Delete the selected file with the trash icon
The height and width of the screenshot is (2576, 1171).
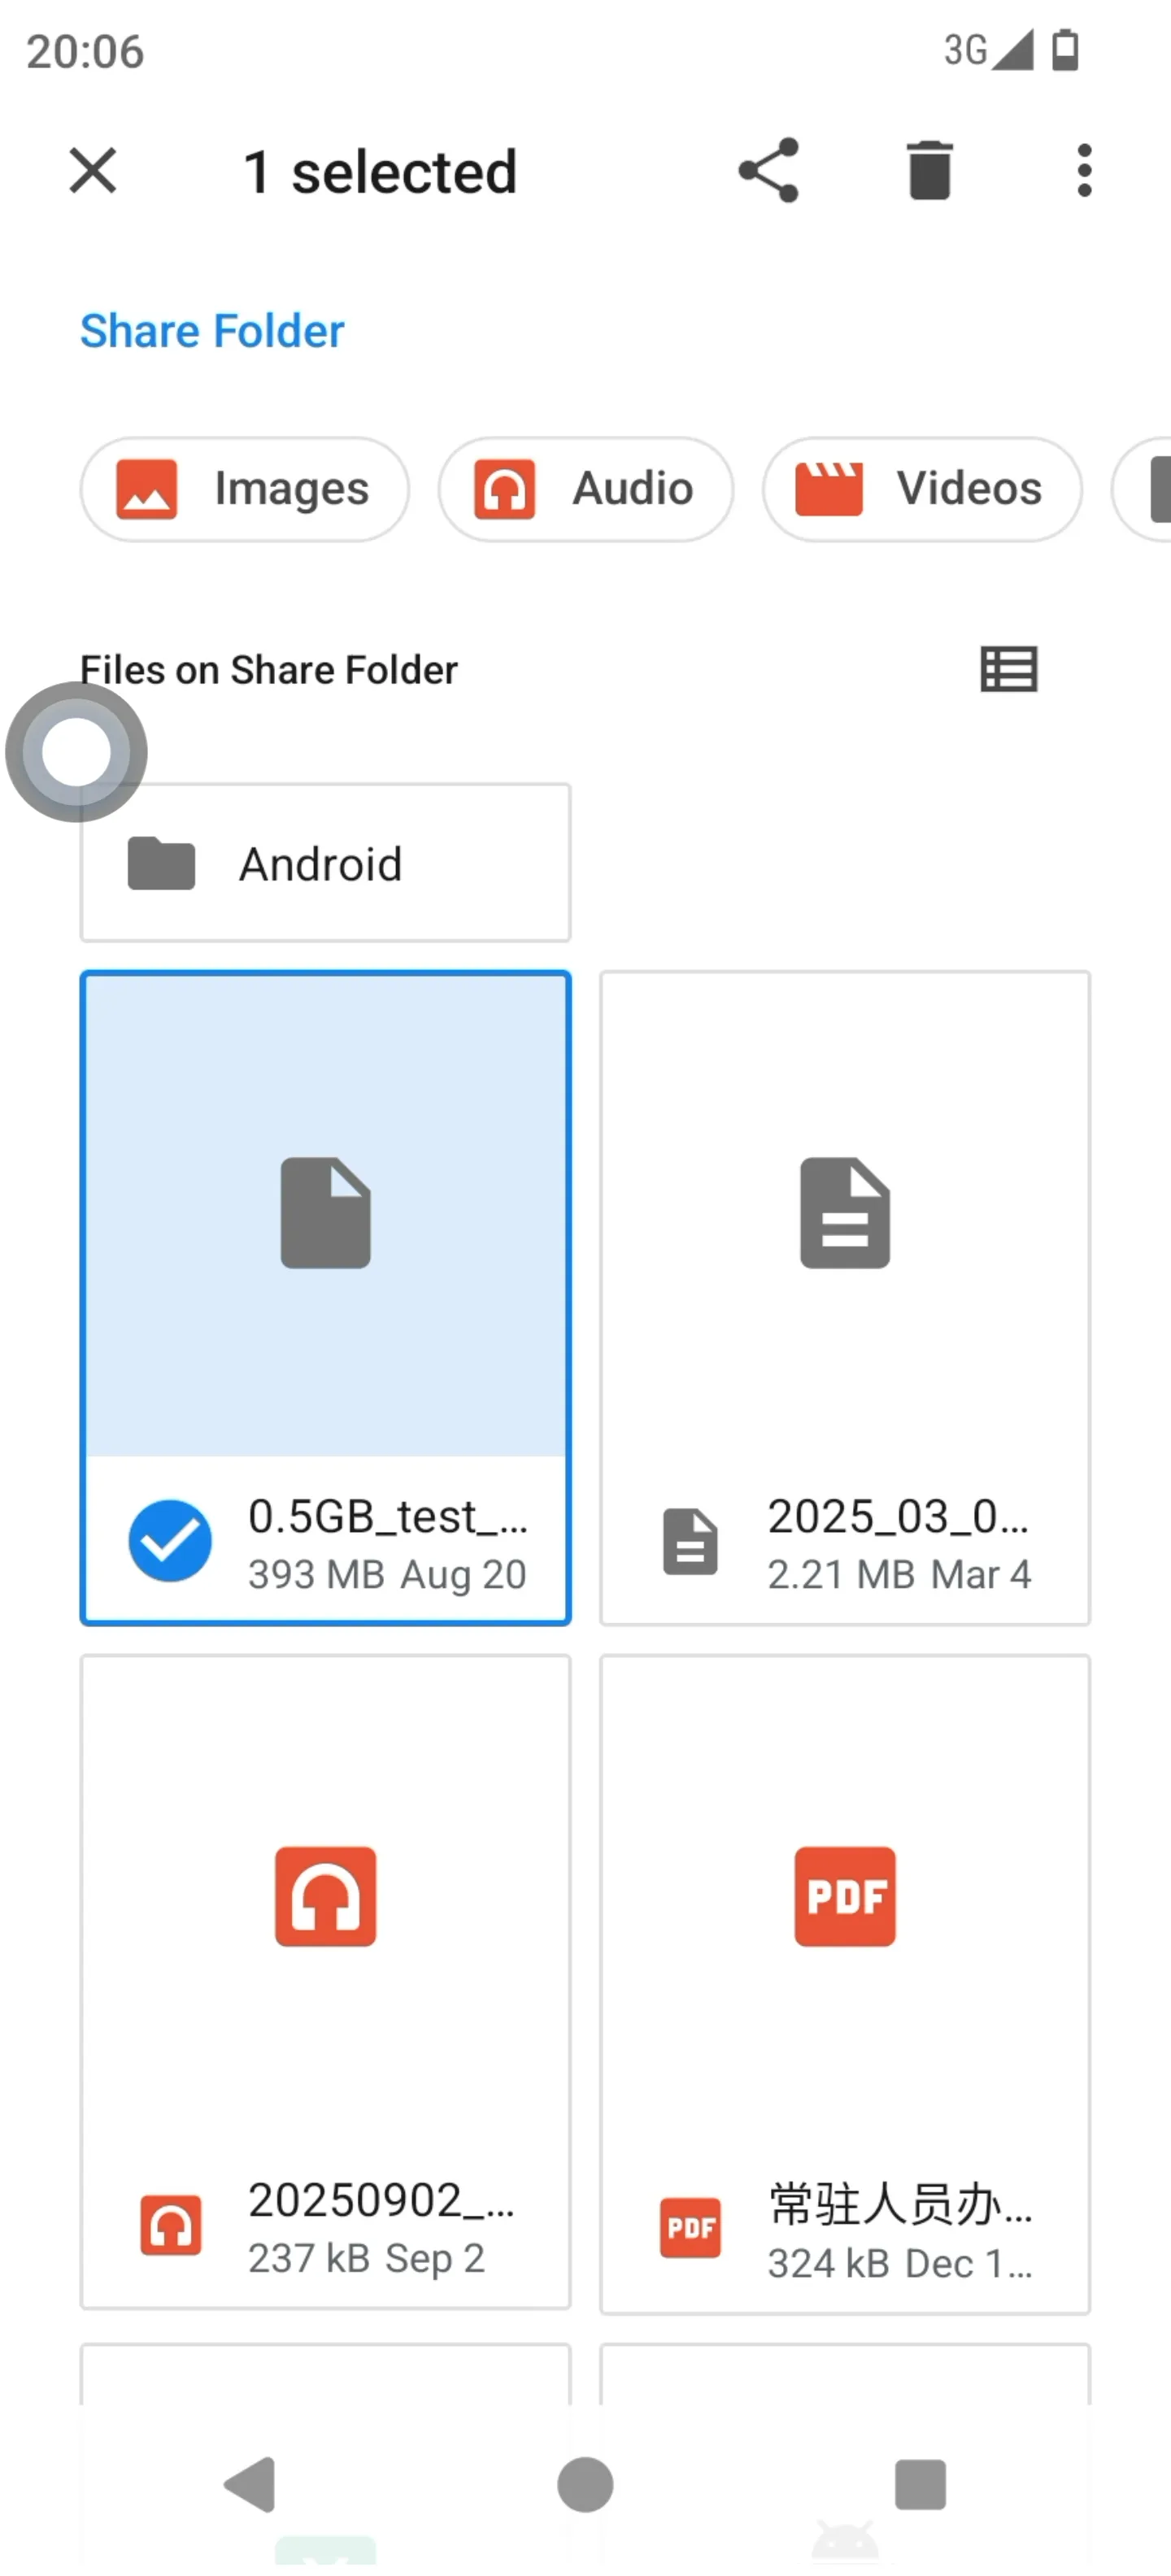click(x=929, y=170)
